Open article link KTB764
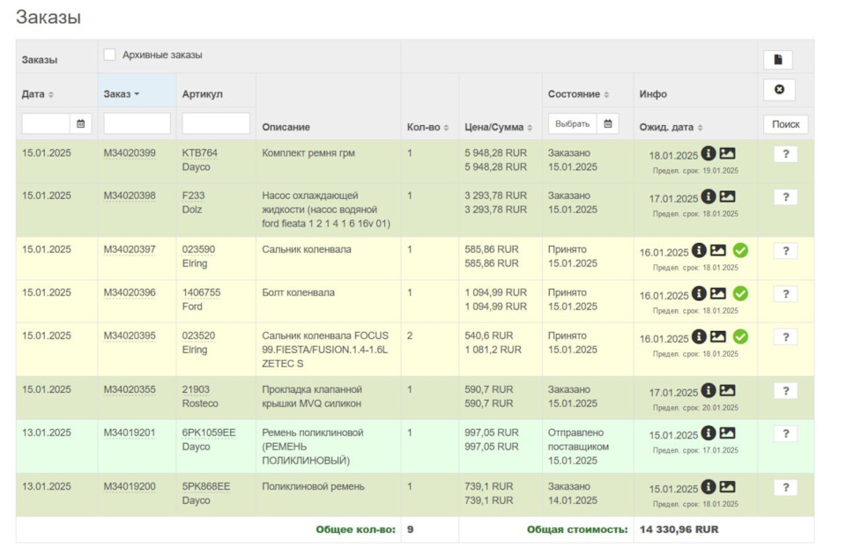Viewport: 846px width, 547px height. click(x=199, y=153)
